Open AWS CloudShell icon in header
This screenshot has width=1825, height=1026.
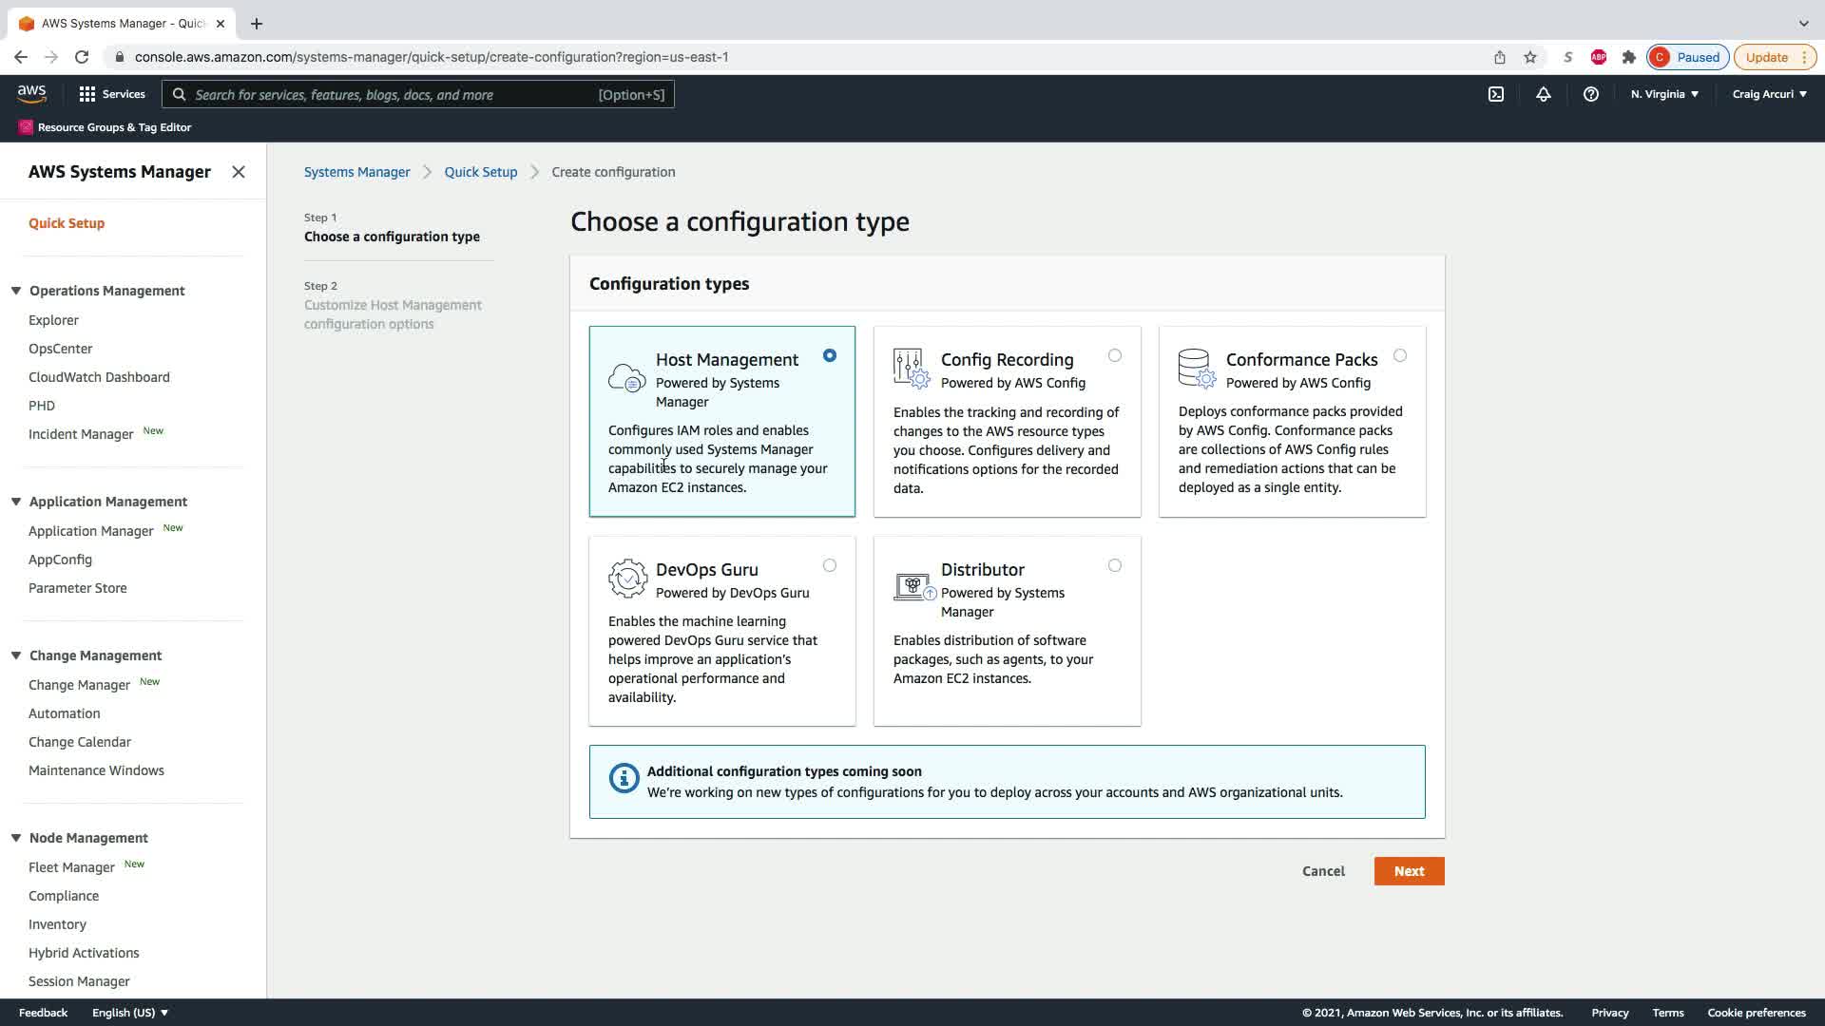[1495, 94]
